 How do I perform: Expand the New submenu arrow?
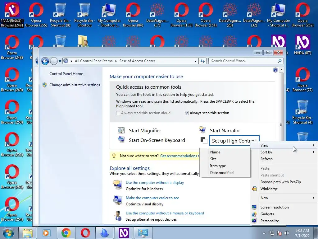click(314, 198)
